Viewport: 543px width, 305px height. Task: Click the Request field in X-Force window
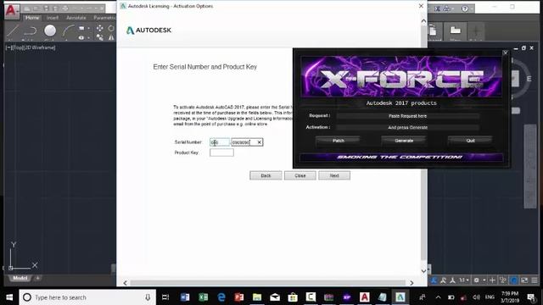407,116
